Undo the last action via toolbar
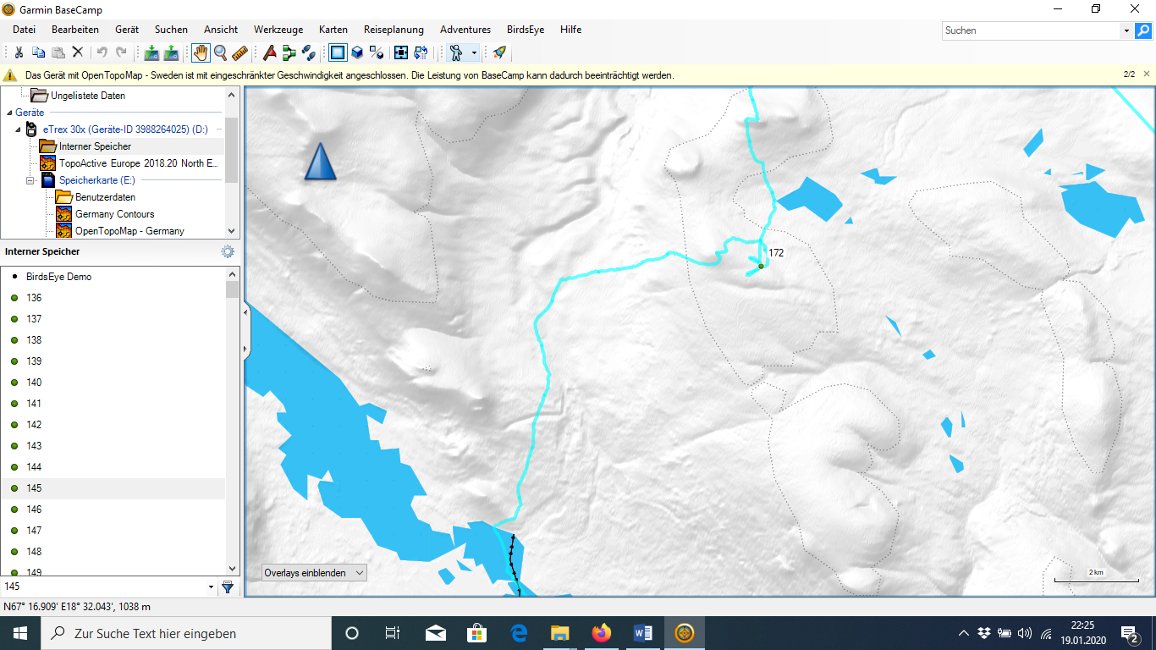The width and height of the screenshot is (1156, 650). [x=102, y=52]
